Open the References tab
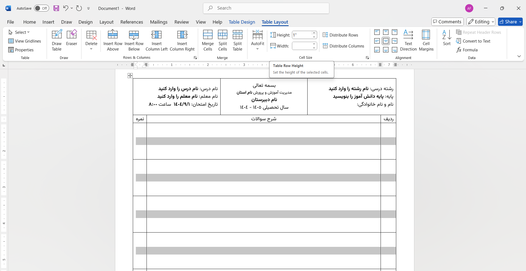 (x=132, y=22)
